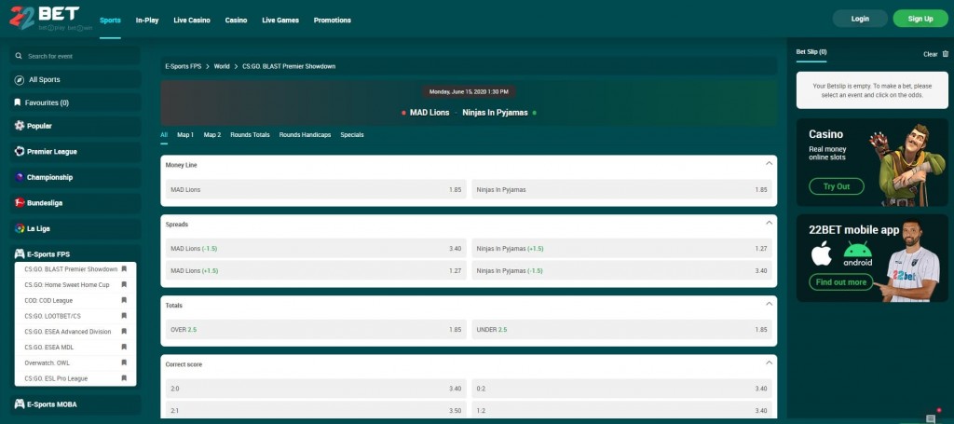
Task: Click the Premier League logo icon
Action: (x=20, y=152)
